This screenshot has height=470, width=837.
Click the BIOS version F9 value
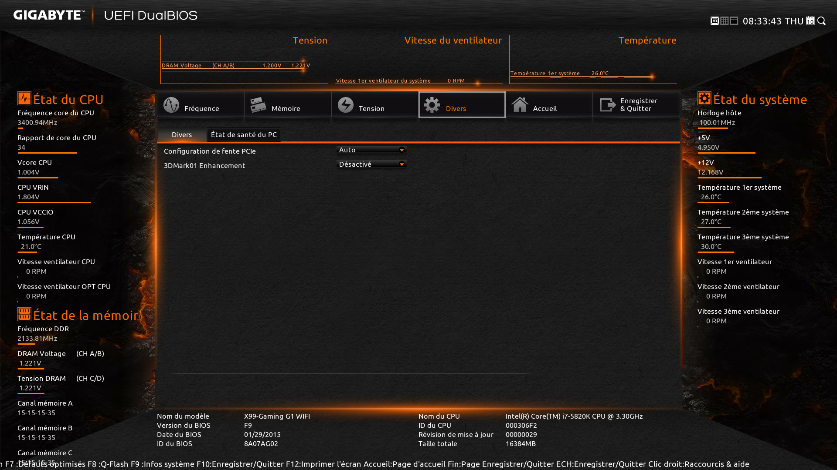coord(248,425)
